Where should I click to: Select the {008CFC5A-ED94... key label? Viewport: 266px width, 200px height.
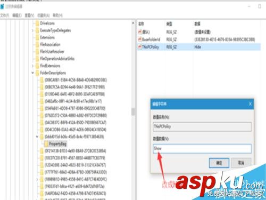74,87
